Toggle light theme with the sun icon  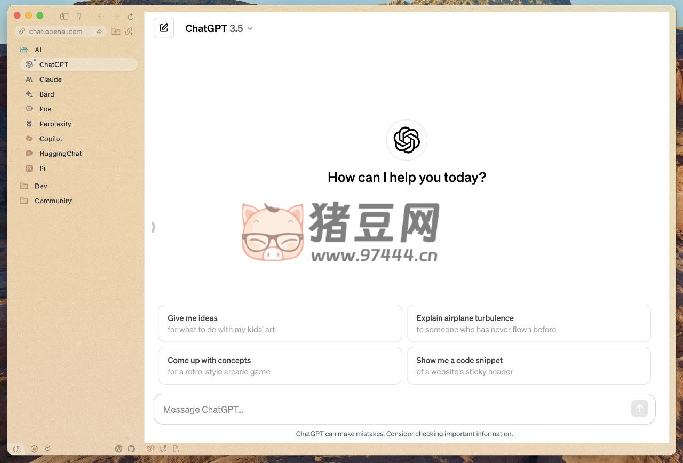(47, 449)
